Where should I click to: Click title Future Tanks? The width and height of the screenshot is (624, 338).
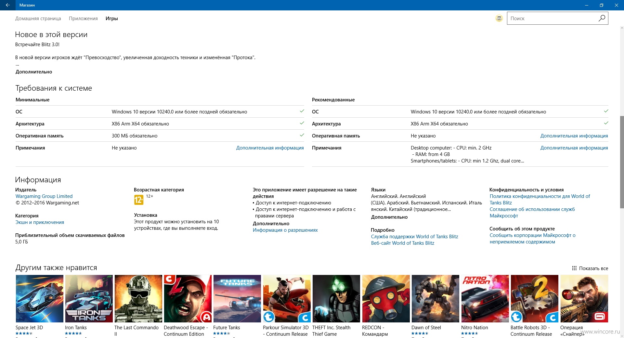227,328
